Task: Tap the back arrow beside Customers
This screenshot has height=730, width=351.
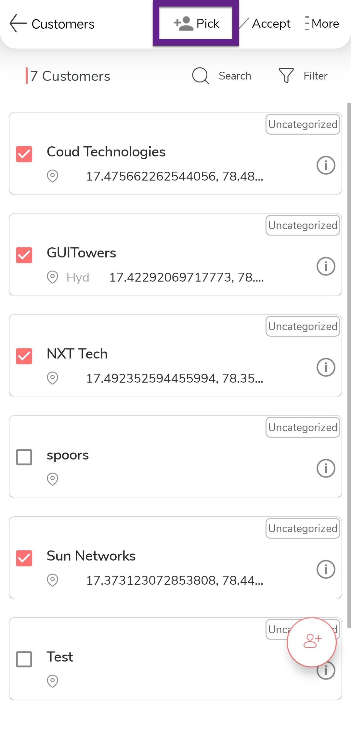Action: [x=18, y=24]
